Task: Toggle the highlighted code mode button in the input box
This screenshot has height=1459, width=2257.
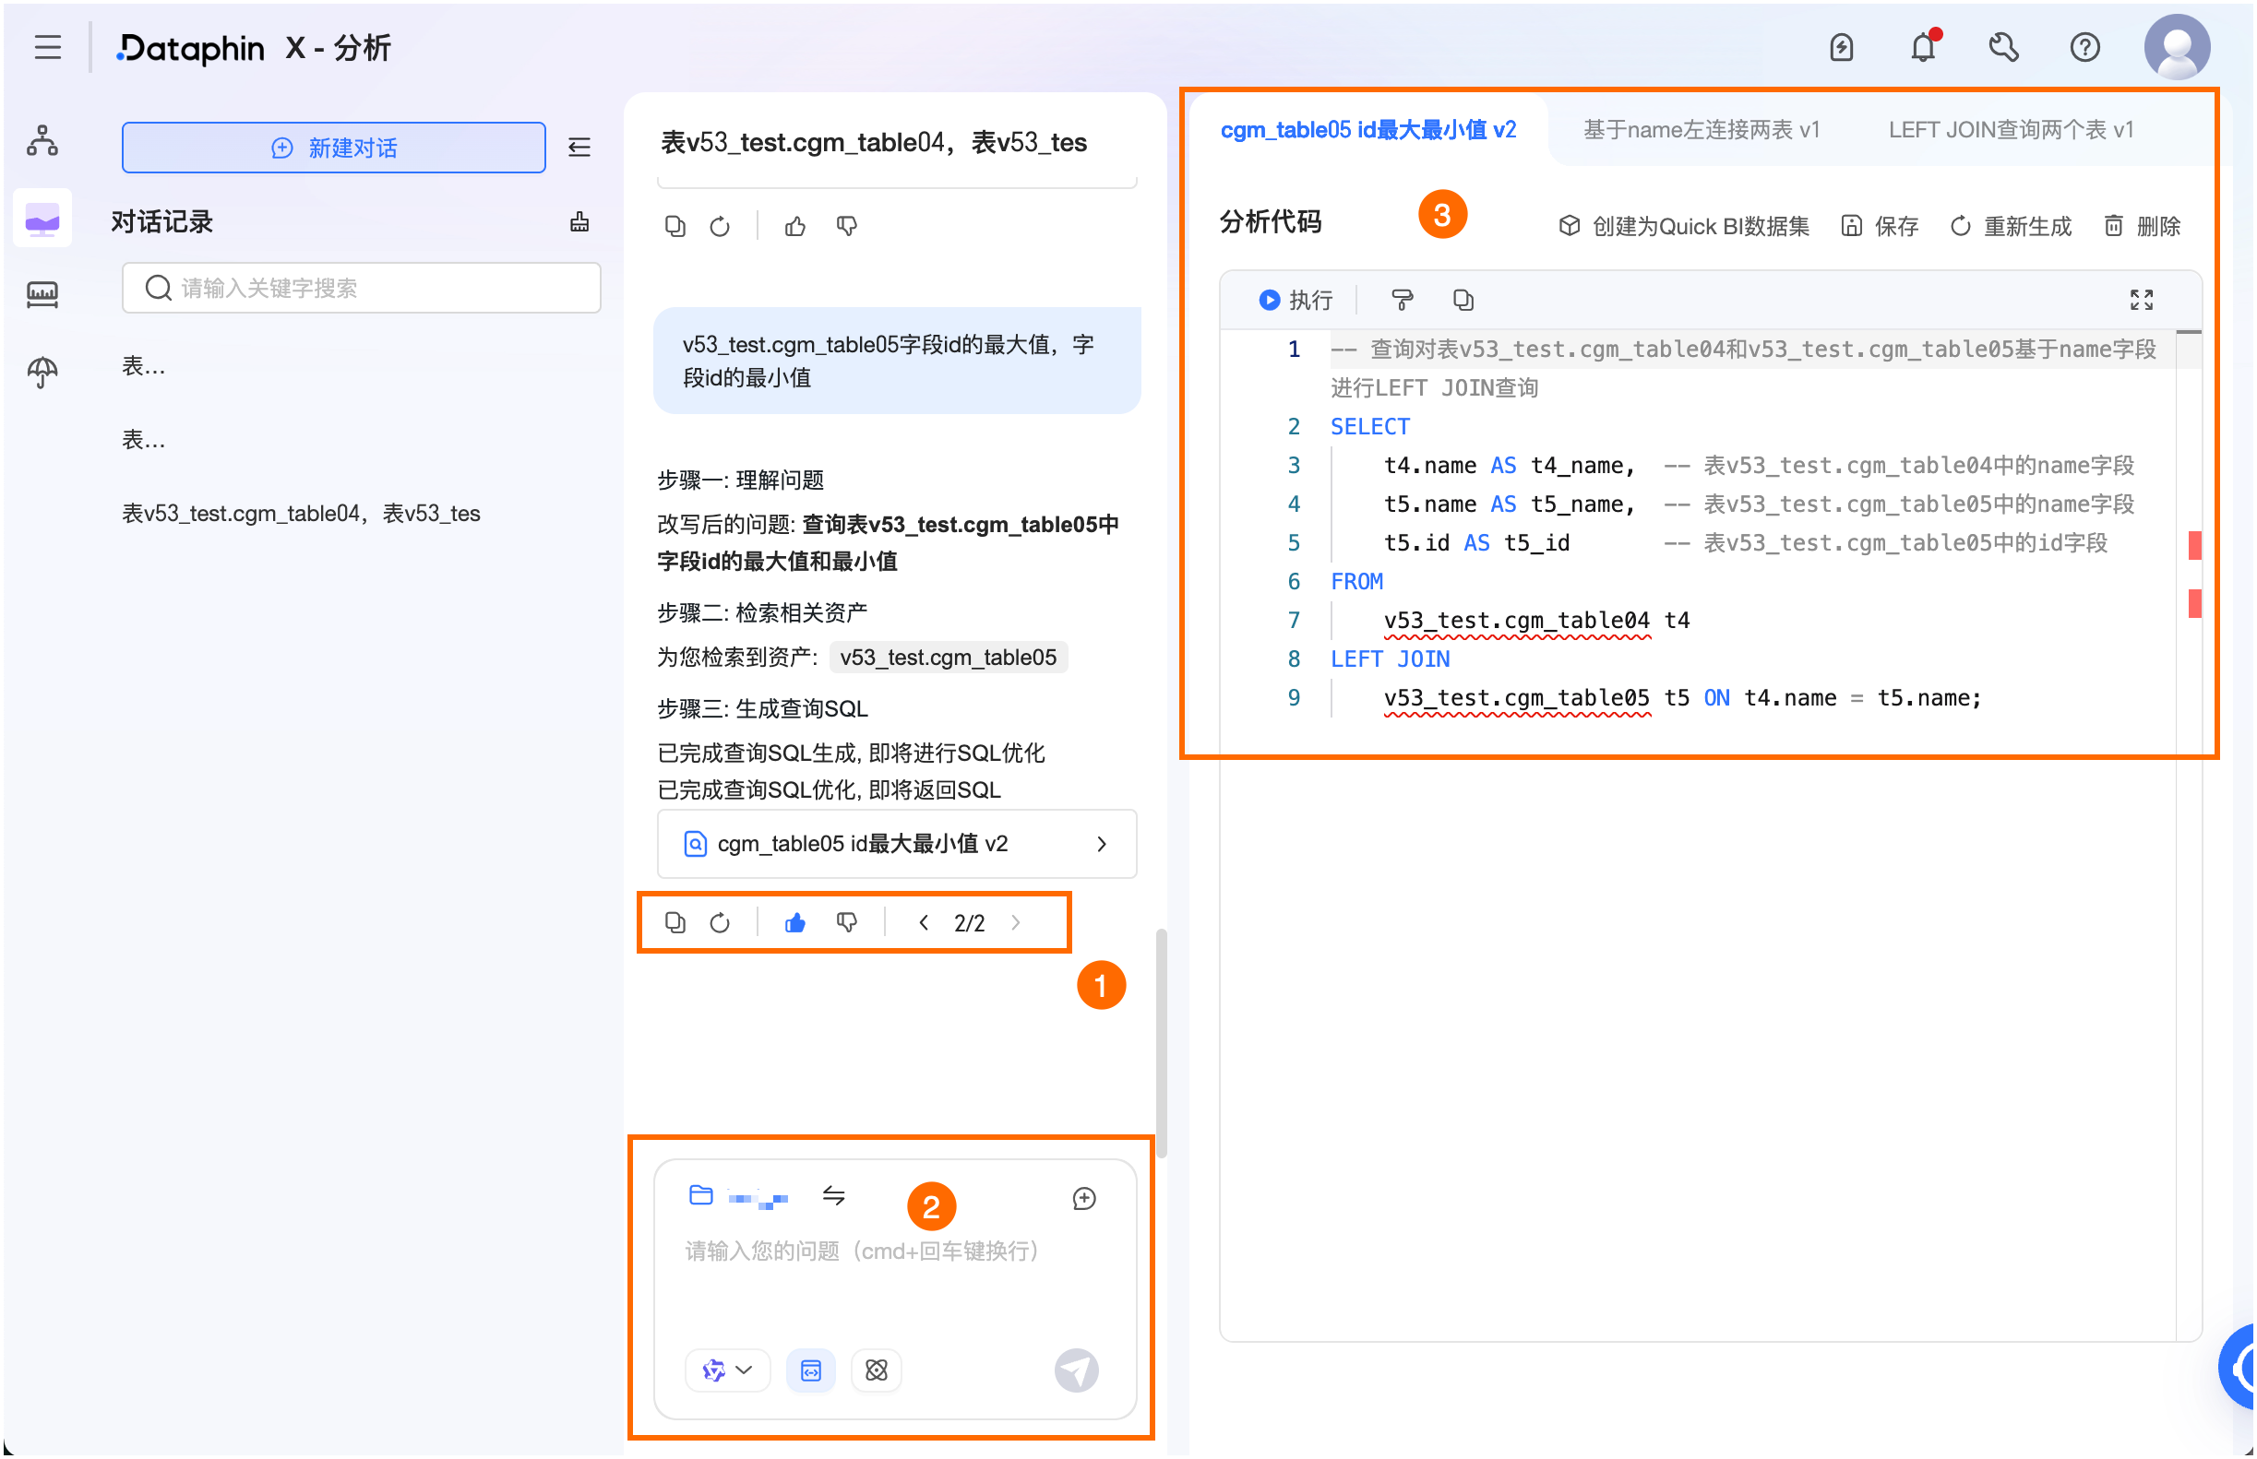Action: 810,1370
